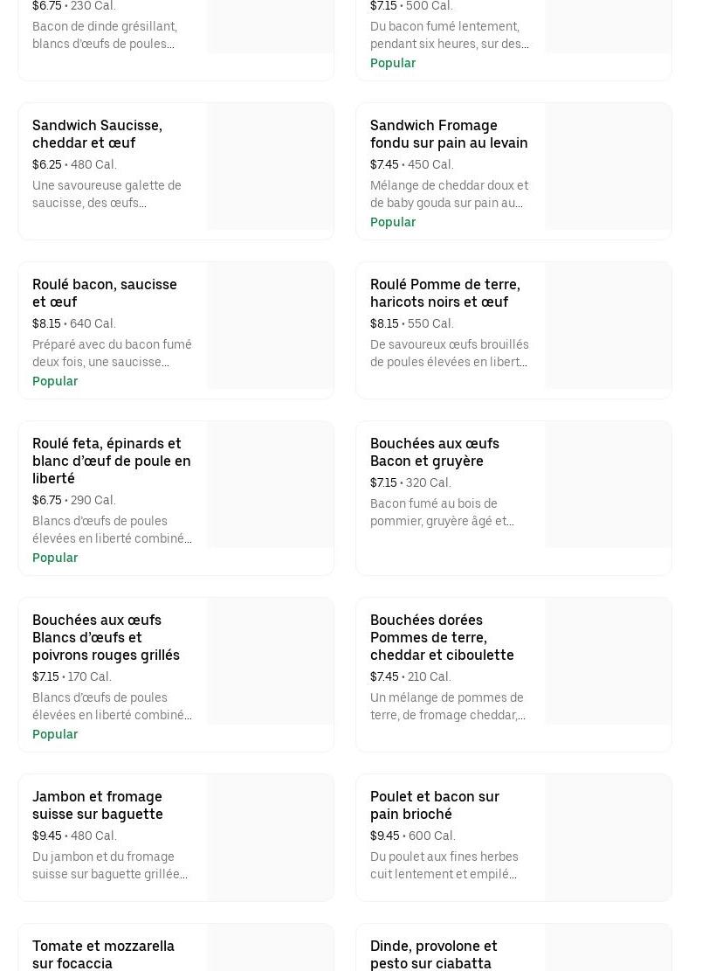Select Sandwich Fromage fondu sur pain au levain title

click(449, 134)
